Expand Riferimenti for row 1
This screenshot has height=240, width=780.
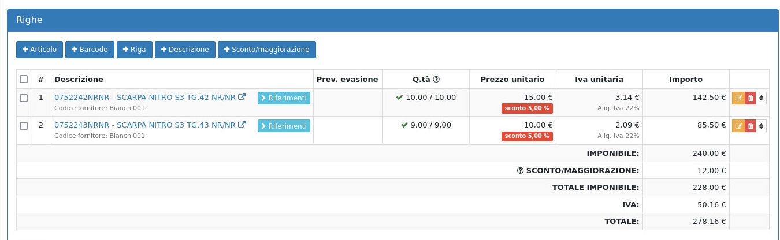coord(284,98)
